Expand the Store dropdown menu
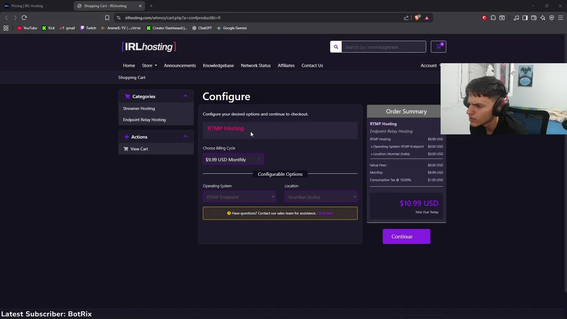Viewport: 567px width, 319px height. [149, 66]
